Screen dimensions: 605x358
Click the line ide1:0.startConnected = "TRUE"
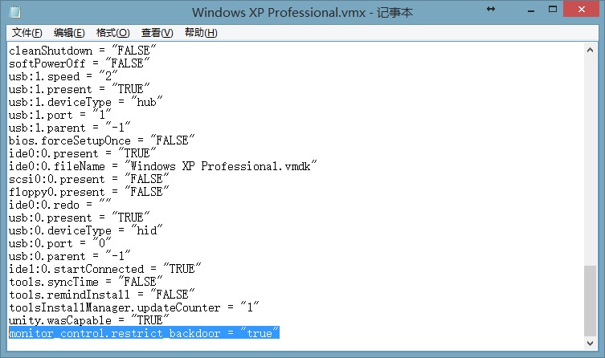tap(104, 269)
